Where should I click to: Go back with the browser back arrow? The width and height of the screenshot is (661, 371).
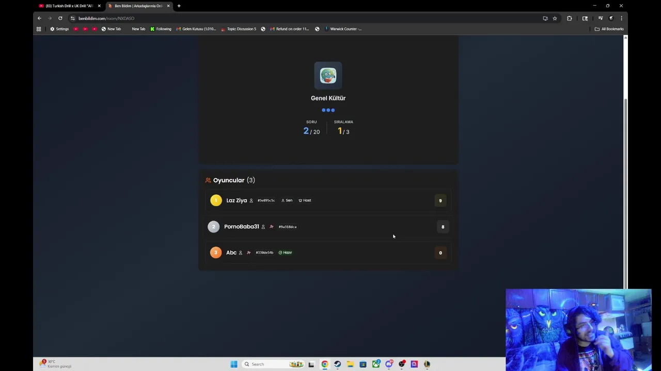[39, 18]
